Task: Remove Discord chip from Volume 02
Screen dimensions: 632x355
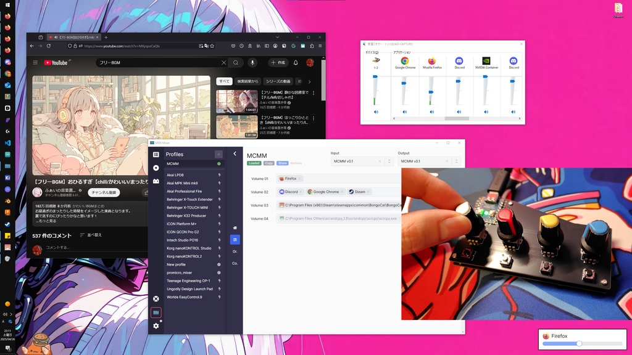Action: (x=301, y=192)
